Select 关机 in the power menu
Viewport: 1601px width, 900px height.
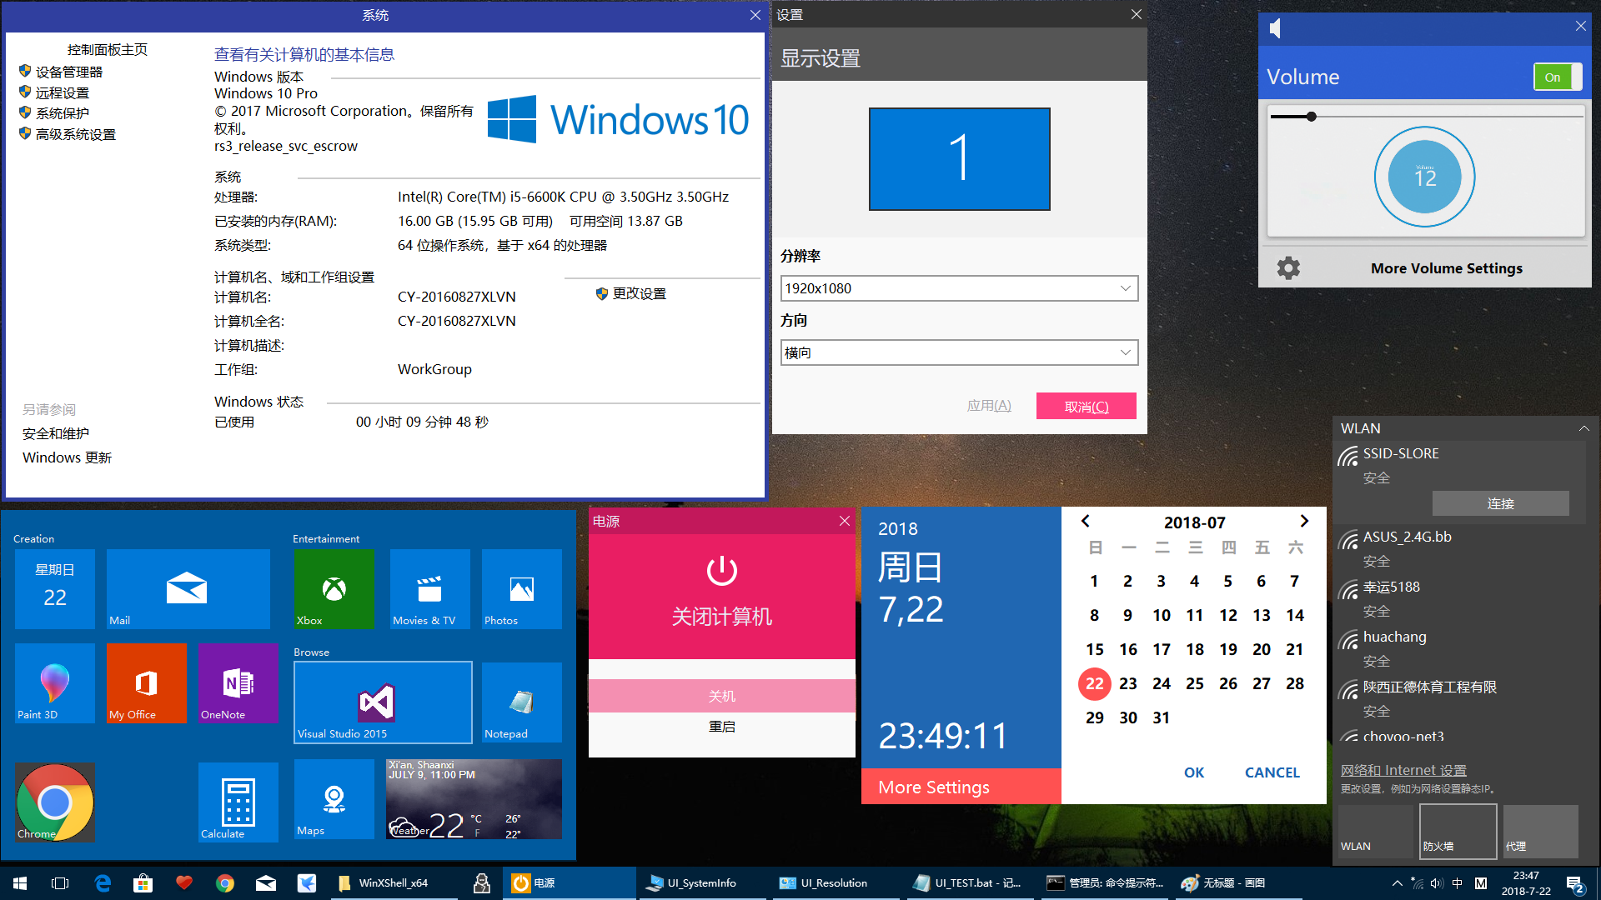click(722, 696)
